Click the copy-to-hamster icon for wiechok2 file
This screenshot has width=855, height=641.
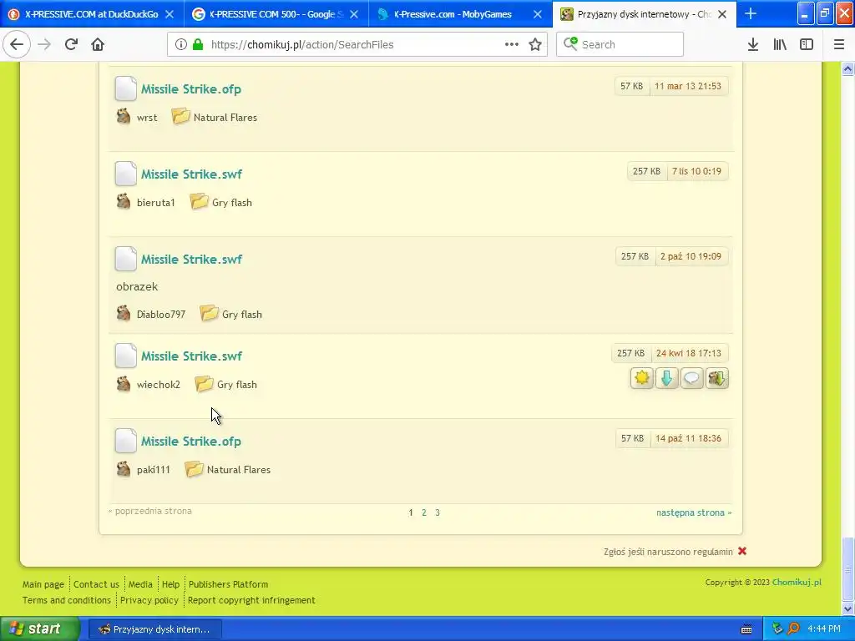tap(716, 378)
